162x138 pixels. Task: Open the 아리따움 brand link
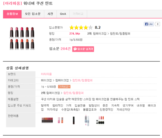46,74
